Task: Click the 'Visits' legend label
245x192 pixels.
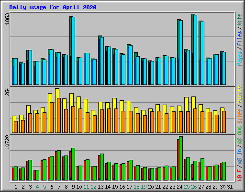Action: click(x=239, y=95)
